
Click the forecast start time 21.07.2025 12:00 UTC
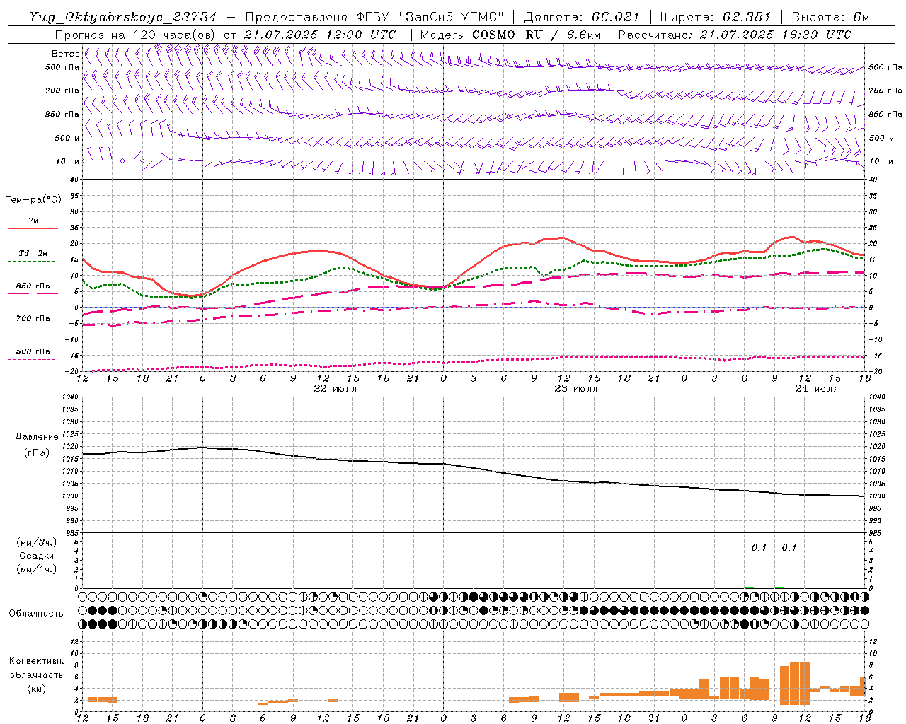point(320,35)
